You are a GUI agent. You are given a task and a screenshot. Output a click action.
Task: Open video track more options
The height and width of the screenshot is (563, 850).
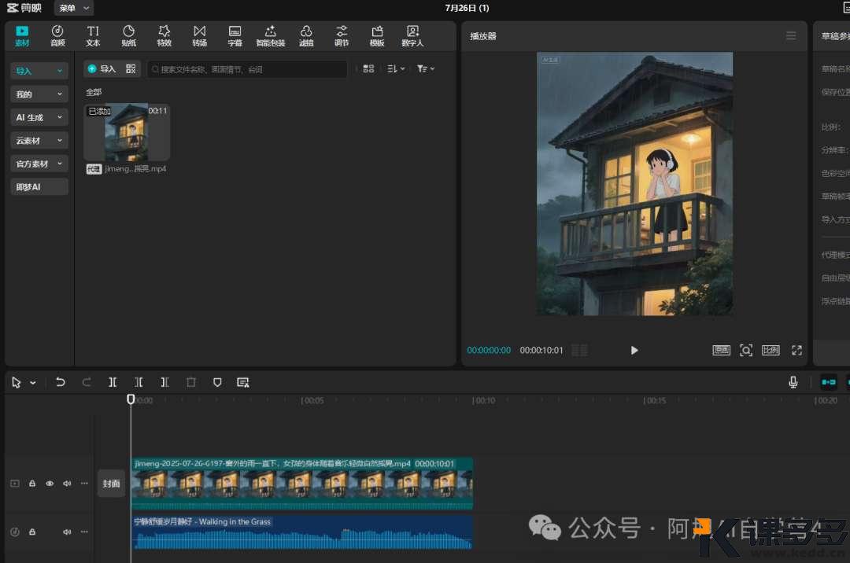(x=84, y=484)
